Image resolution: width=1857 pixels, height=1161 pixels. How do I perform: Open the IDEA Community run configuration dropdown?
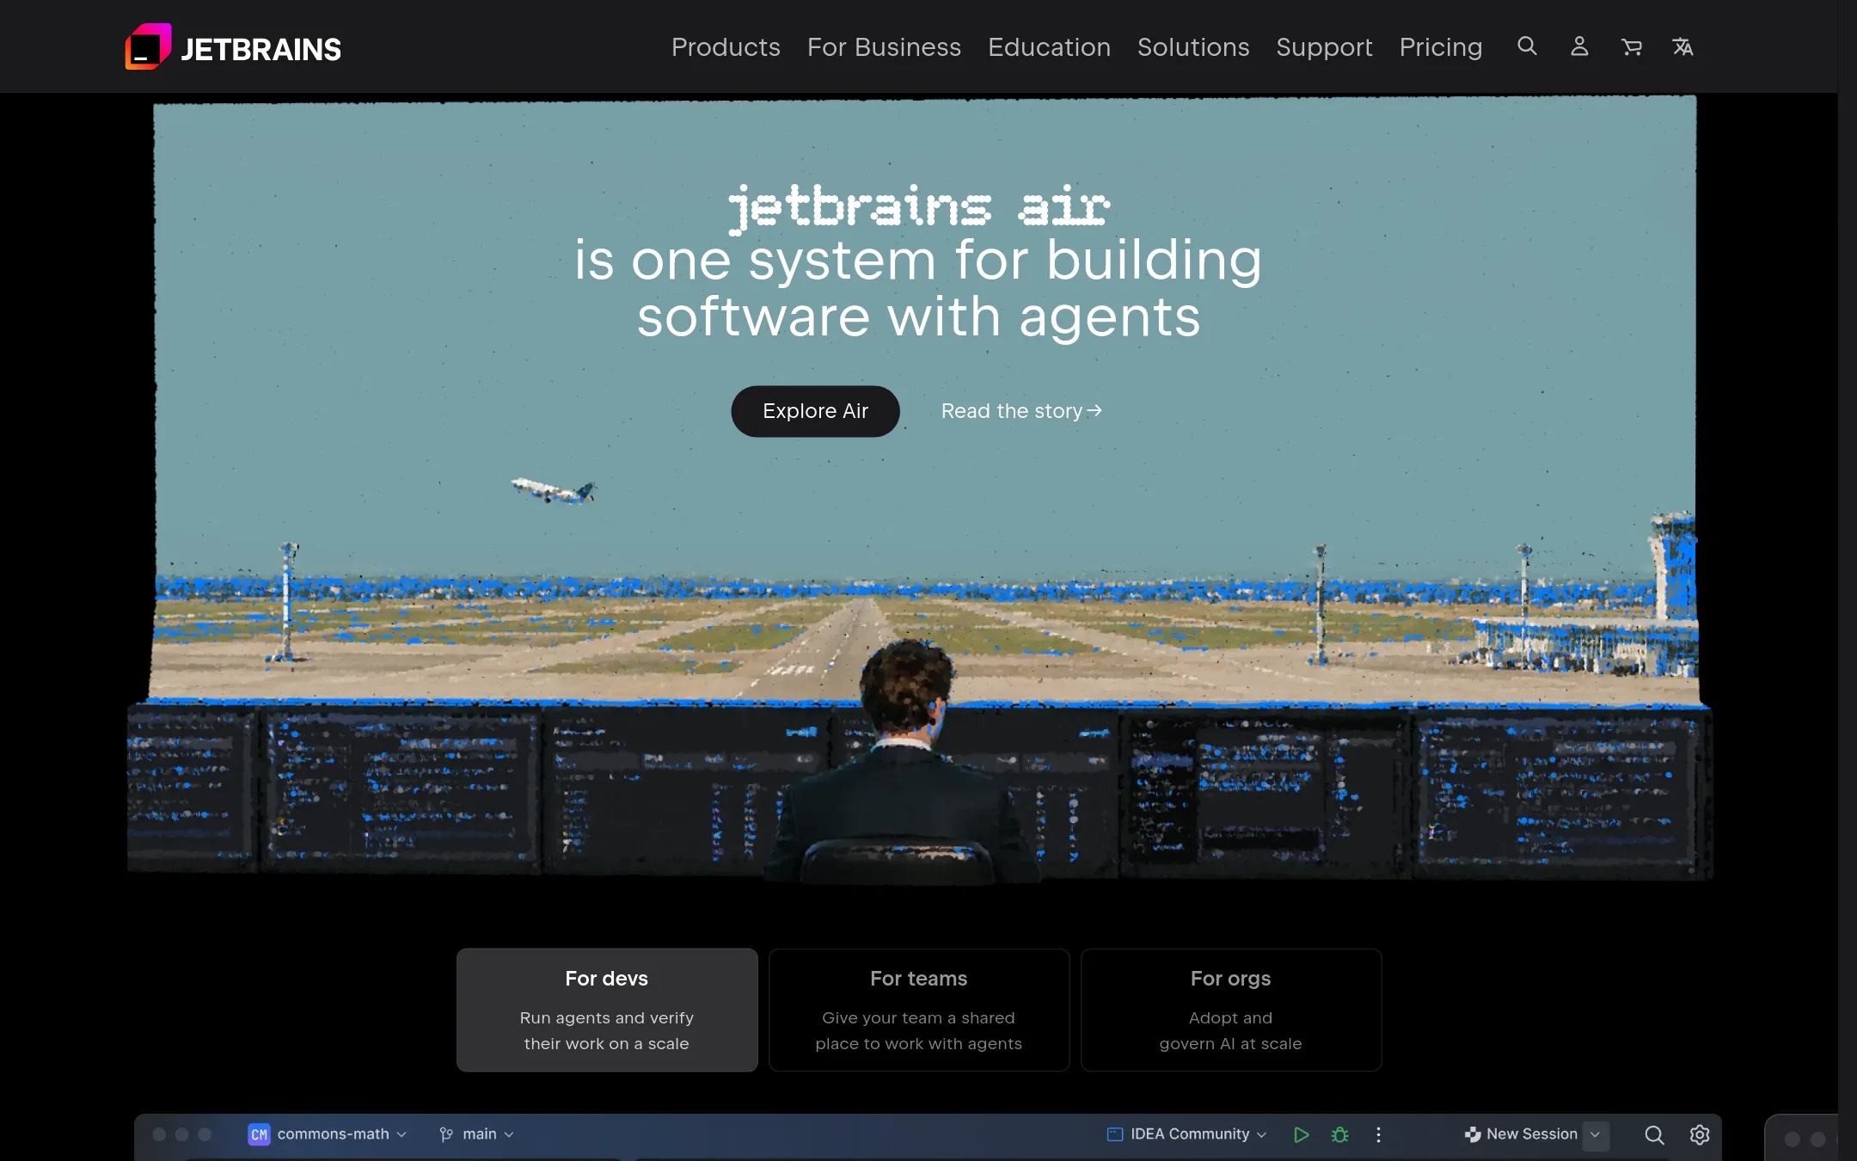[1186, 1134]
